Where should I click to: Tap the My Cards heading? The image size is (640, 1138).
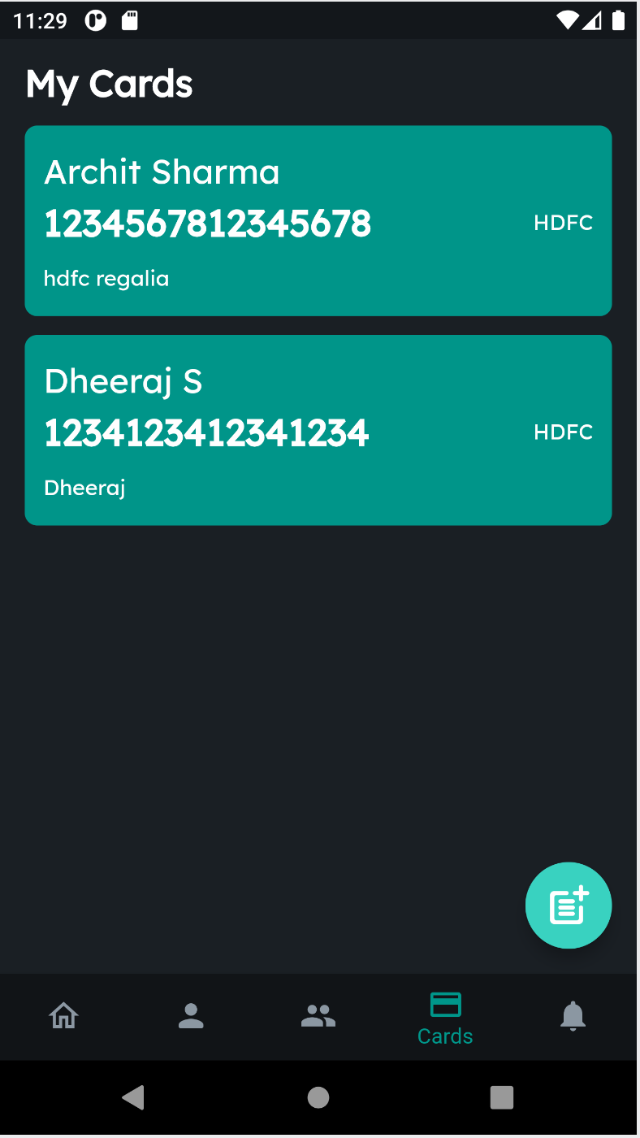pyautogui.click(x=110, y=85)
